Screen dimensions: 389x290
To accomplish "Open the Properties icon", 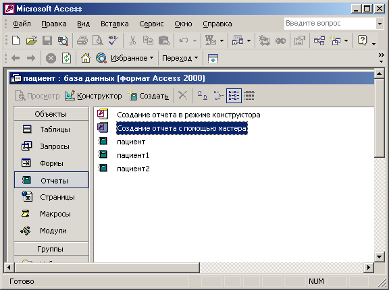I will (x=299, y=40).
